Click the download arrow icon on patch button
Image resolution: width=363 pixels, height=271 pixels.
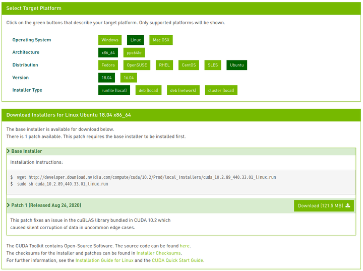pos(348,206)
